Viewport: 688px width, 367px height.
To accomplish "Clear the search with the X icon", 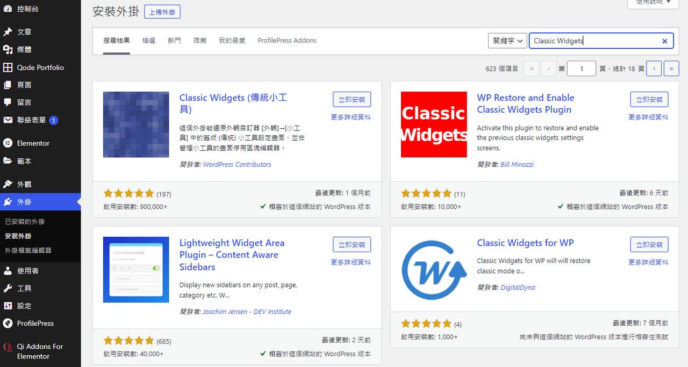I will [664, 41].
